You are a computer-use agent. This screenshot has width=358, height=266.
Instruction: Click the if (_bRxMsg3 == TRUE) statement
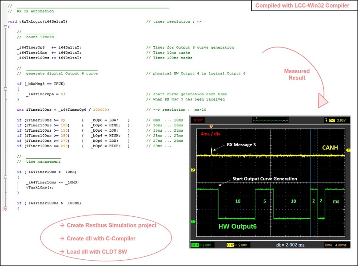tap(41, 84)
